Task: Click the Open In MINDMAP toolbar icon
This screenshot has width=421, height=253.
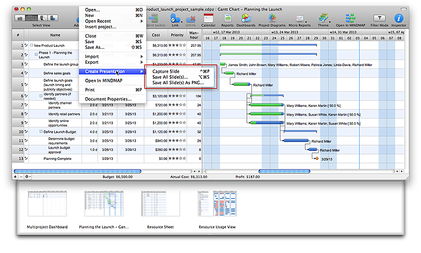Action: click(350, 18)
